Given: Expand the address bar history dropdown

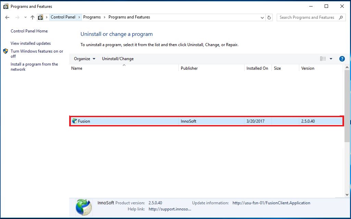Looking at the screenshot, I should point(262,17).
